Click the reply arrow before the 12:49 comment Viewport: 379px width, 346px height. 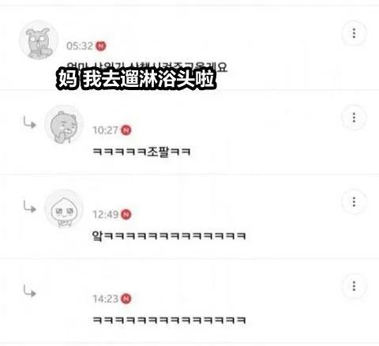pos(29,207)
